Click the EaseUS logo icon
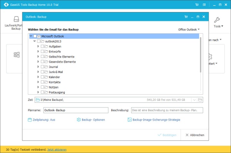 [6, 5]
